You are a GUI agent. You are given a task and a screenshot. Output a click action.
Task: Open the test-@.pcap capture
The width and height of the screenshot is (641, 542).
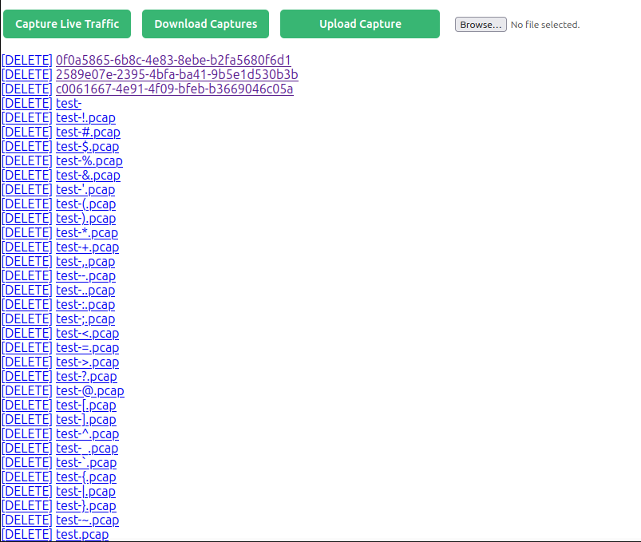point(90,390)
